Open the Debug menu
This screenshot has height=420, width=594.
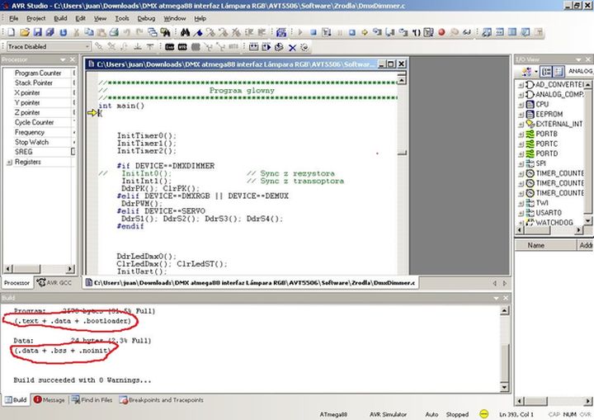point(146,18)
